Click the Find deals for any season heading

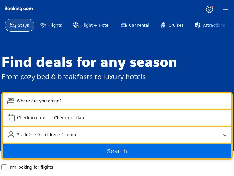pyautogui.click(x=89, y=62)
